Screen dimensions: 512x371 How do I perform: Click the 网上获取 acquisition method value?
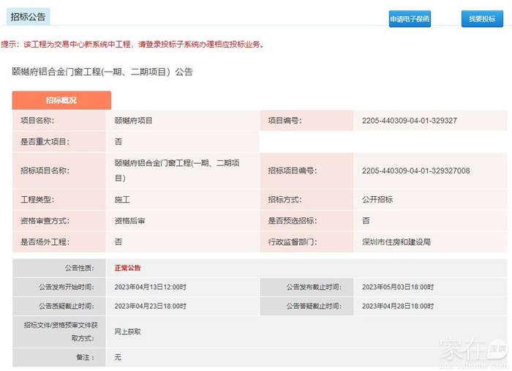coord(127,331)
